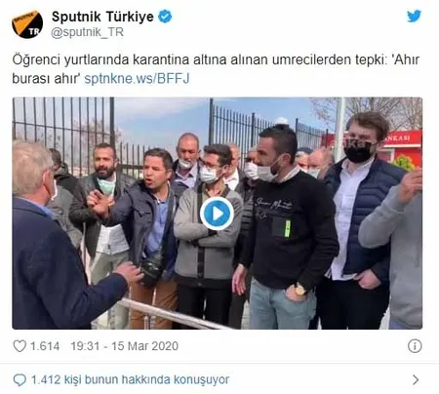Open the Twitter bird logo

coord(414,16)
